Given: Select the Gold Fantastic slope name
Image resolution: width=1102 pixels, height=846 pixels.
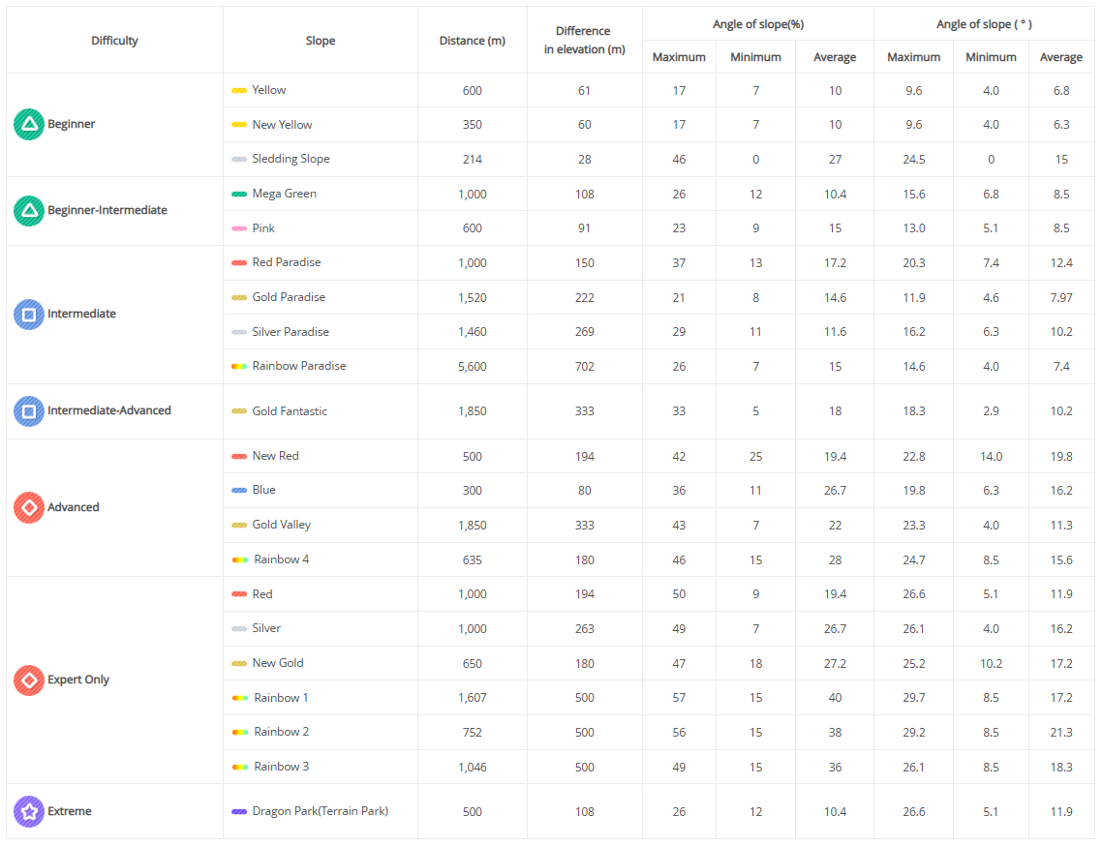Looking at the screenshot, I should click(x=290, y=411).
